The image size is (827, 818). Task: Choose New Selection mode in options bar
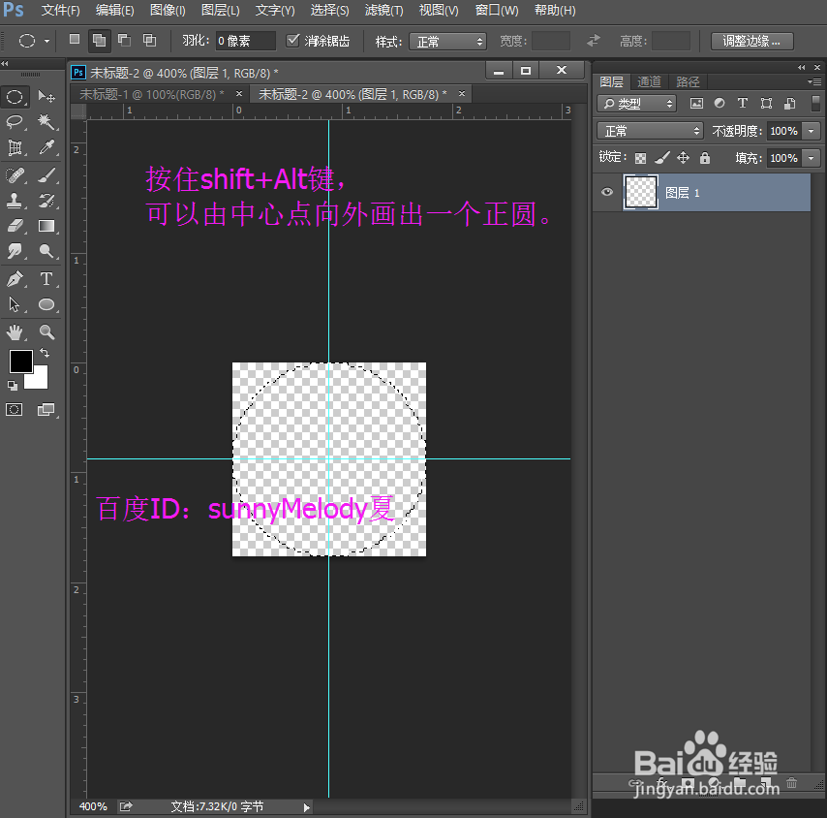point(75,40)
